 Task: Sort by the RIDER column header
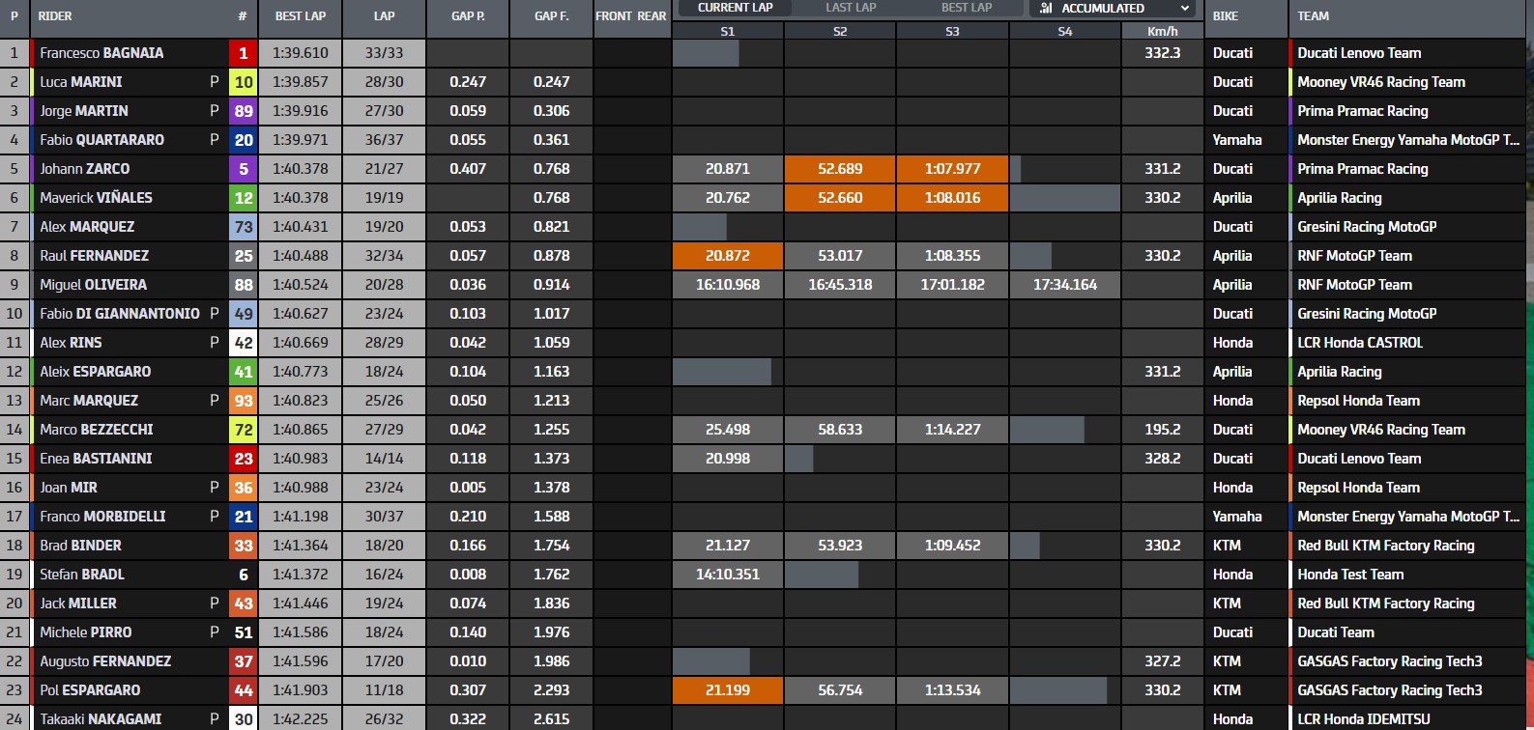tap(55, 16)
